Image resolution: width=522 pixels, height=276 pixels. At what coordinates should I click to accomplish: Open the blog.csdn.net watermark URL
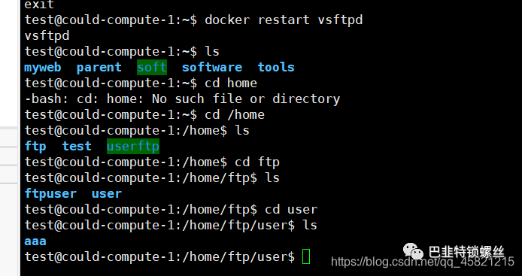pyautogui.click(x=423, y=262)
